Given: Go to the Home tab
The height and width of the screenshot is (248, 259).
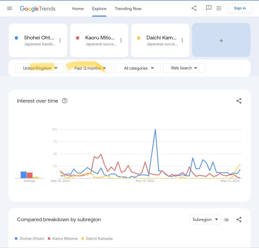Looking at the screenshot, I should [78, 9].
